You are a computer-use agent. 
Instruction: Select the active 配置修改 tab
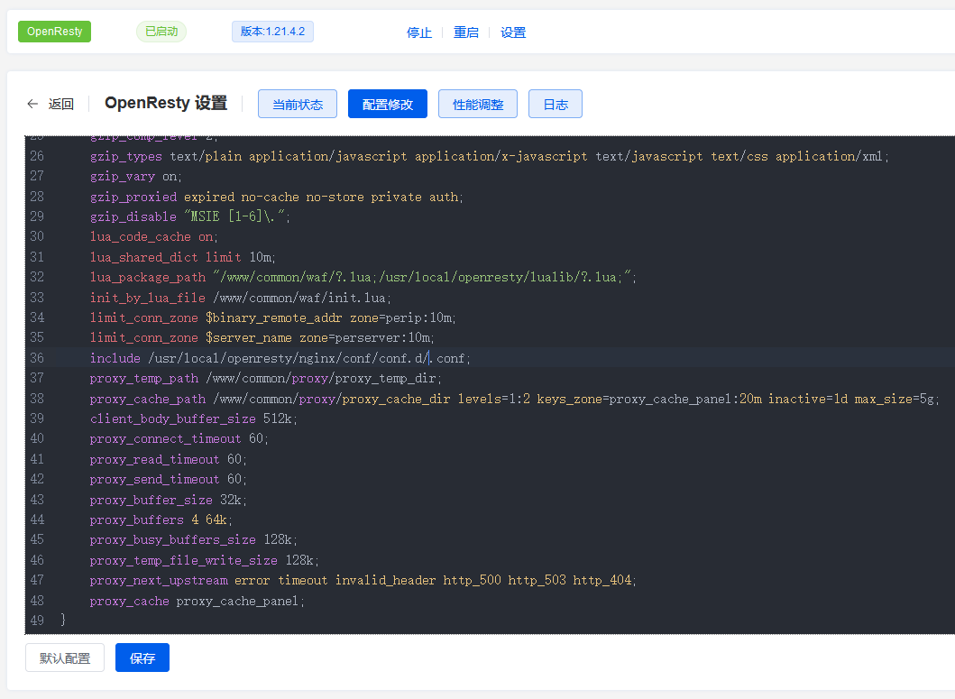click(x=387, y=104)
